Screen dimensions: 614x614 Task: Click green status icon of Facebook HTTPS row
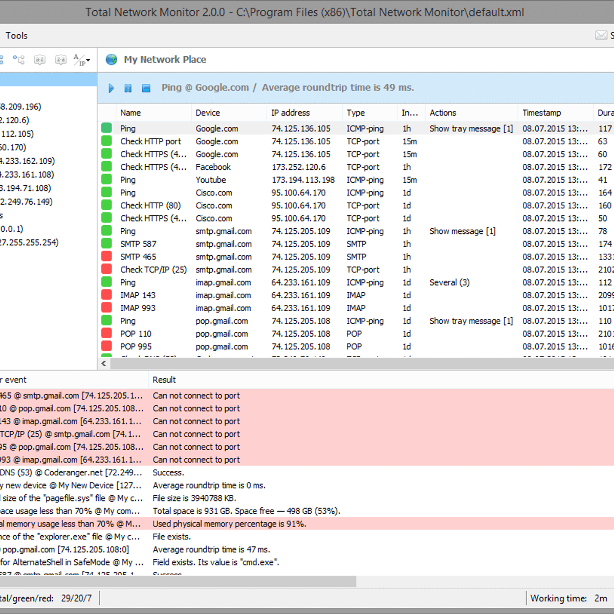[x=106, y=166]
